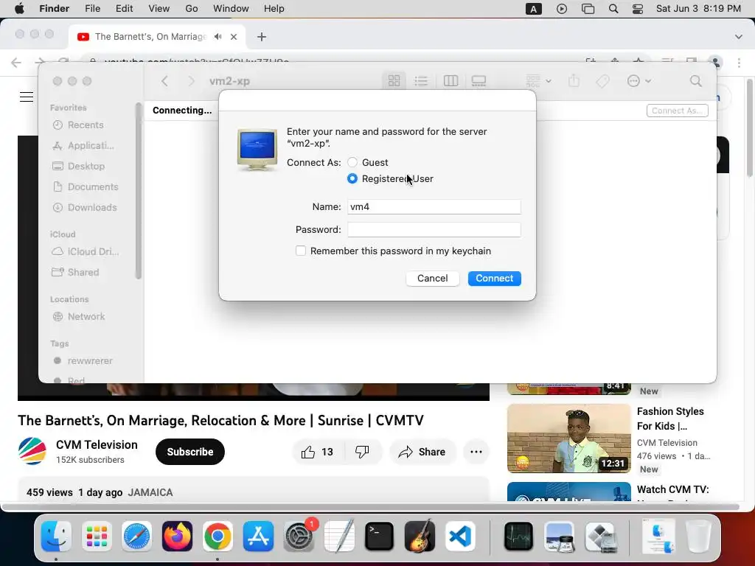Open the Finder group-by dropdown
The image size is (755, 566).
pos(538,81)
